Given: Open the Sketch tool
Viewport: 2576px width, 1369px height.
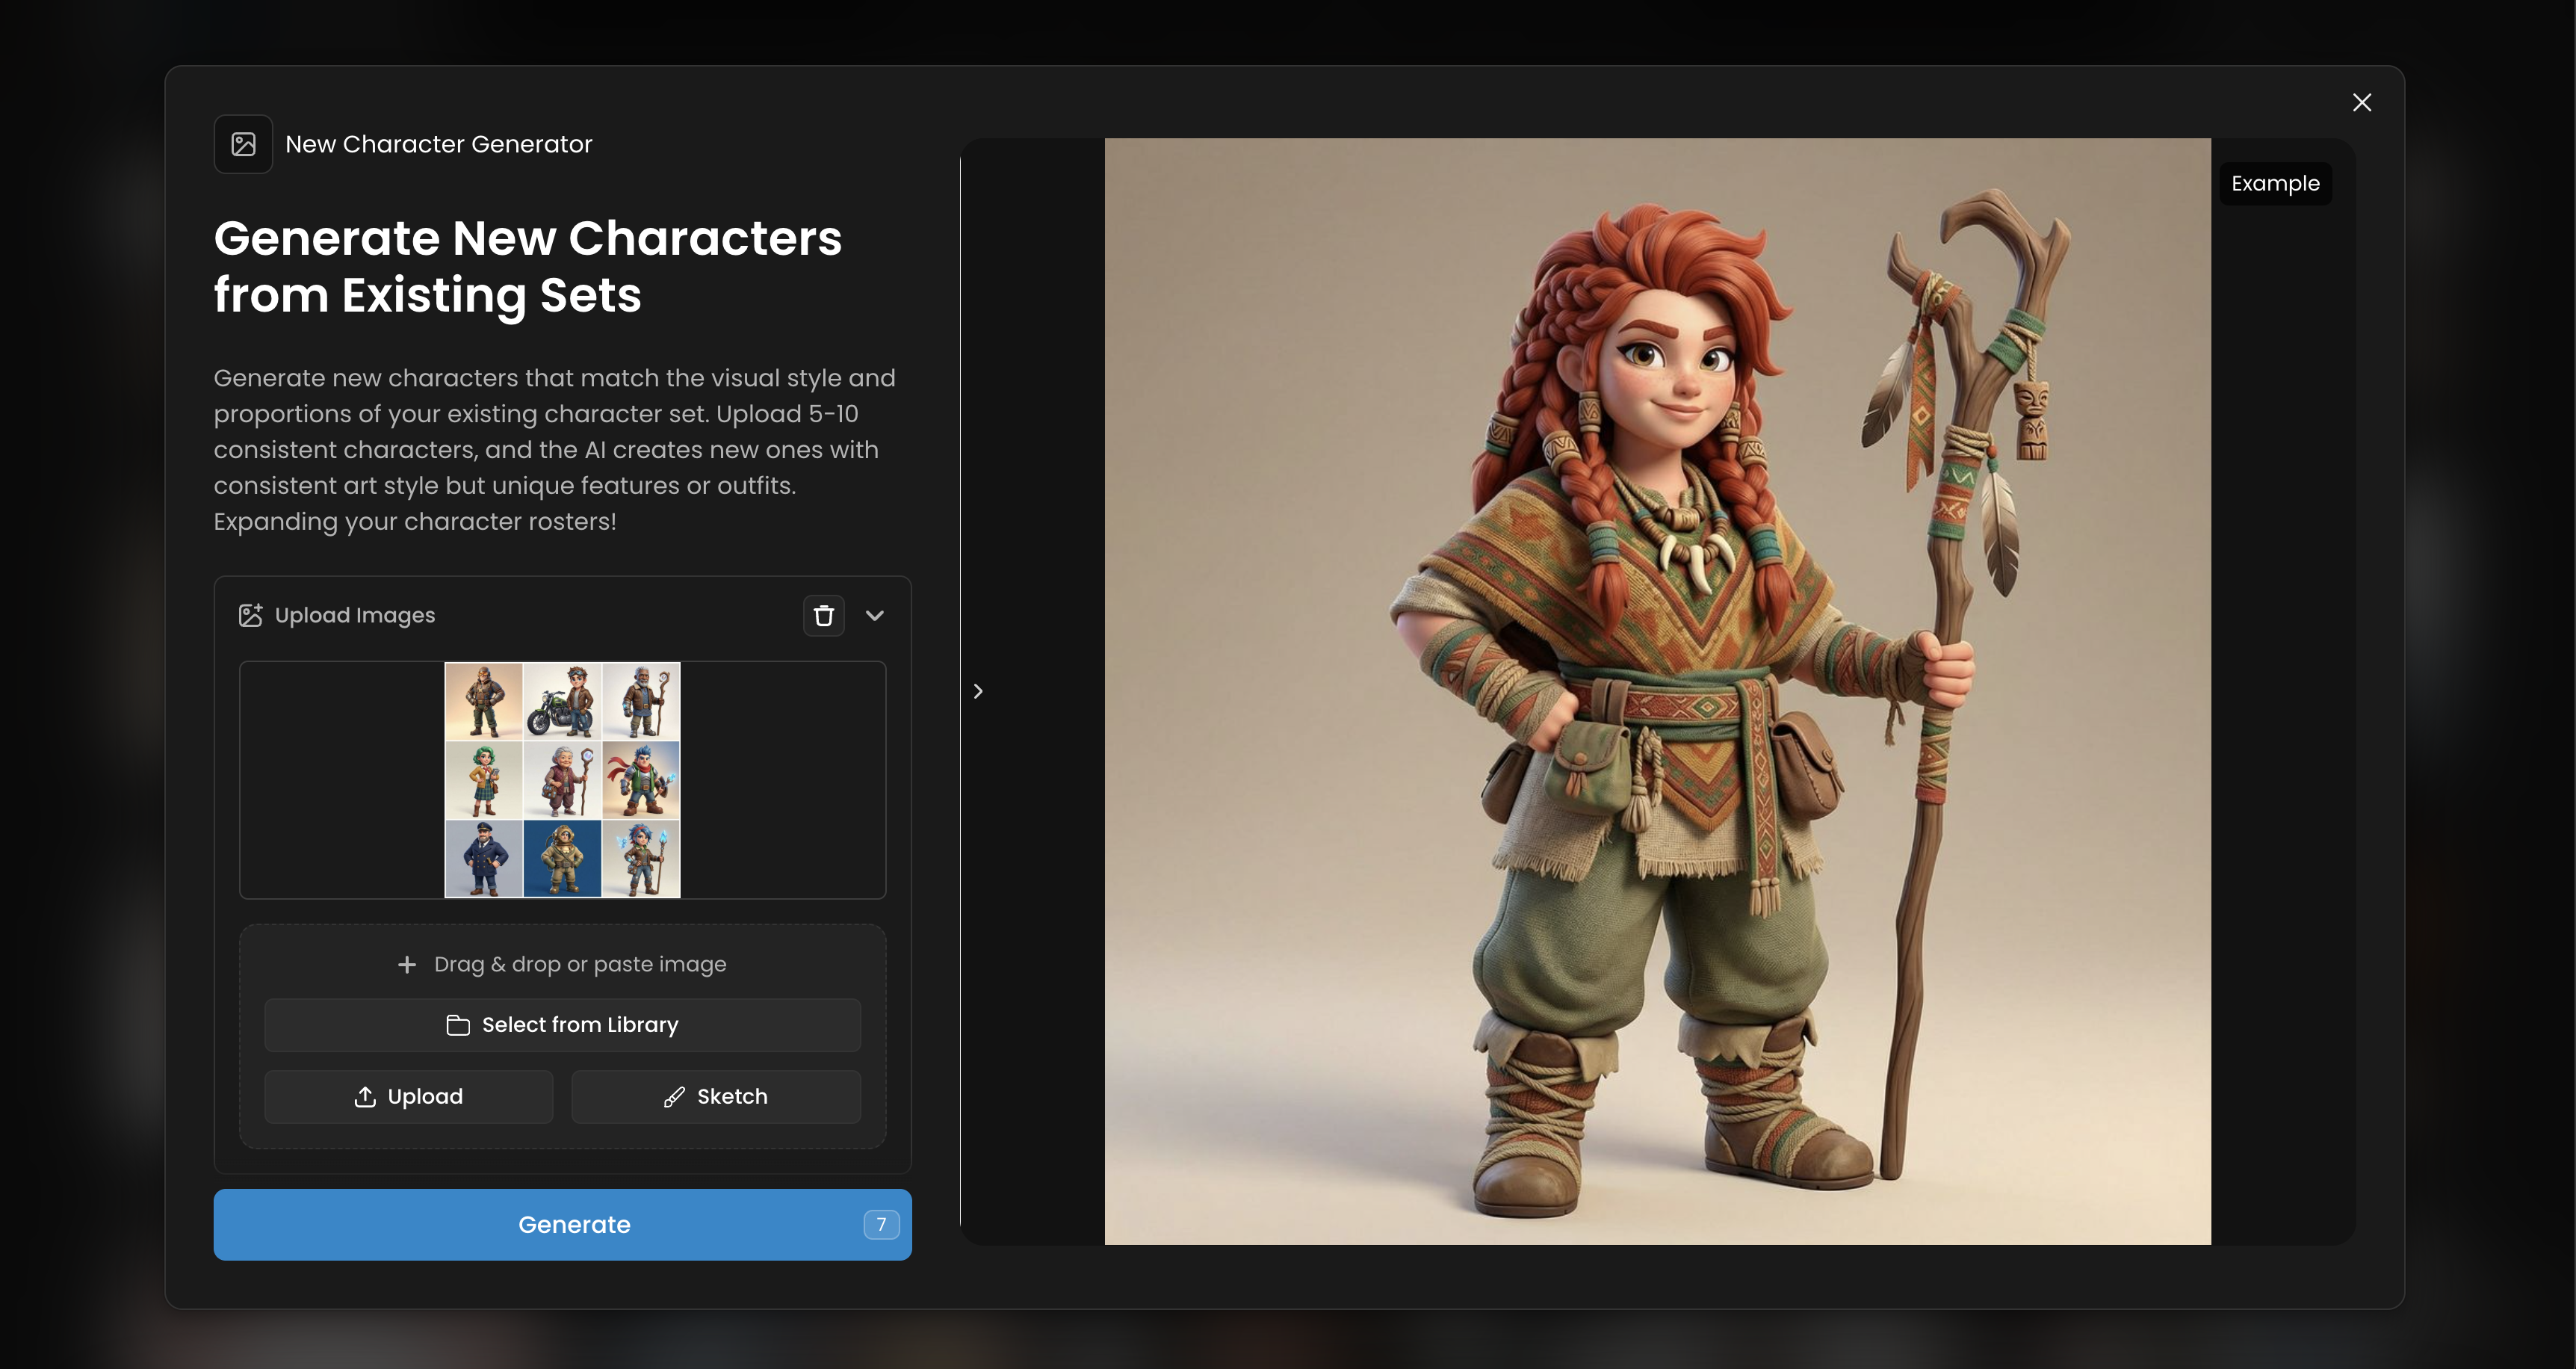Looking at the screenshot, I should click(715, 1096).
